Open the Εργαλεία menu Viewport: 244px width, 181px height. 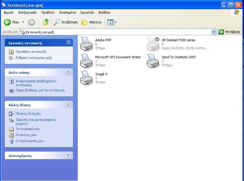[87, 12]
